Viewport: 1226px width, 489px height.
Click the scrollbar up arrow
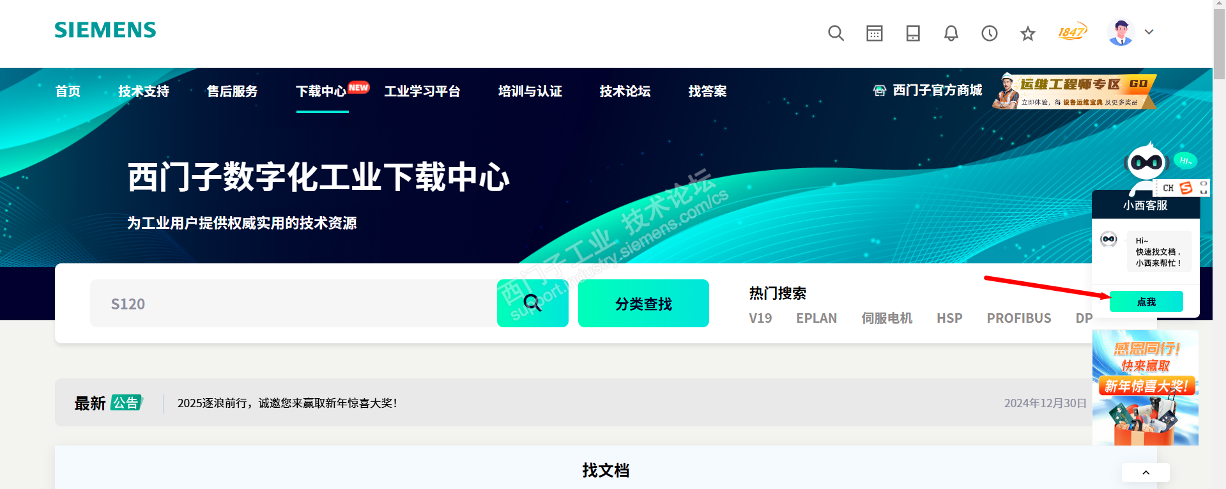[x=1220, y=5]
